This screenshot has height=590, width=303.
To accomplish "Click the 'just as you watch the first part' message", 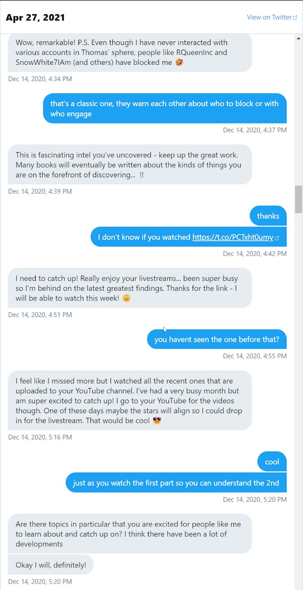I will [x=176, y=483].
